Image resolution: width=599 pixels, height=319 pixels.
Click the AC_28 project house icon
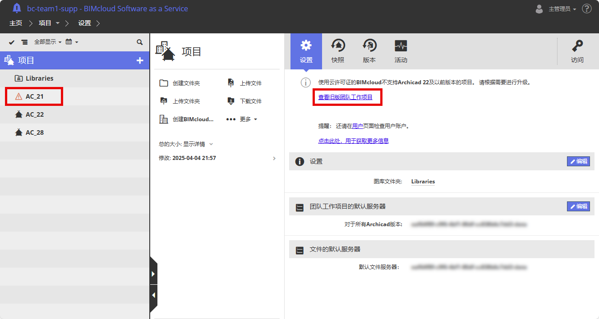18,132
